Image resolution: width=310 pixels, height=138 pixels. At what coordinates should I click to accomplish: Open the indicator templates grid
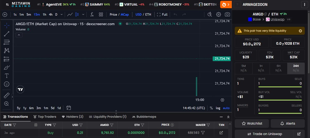[101, 14]
